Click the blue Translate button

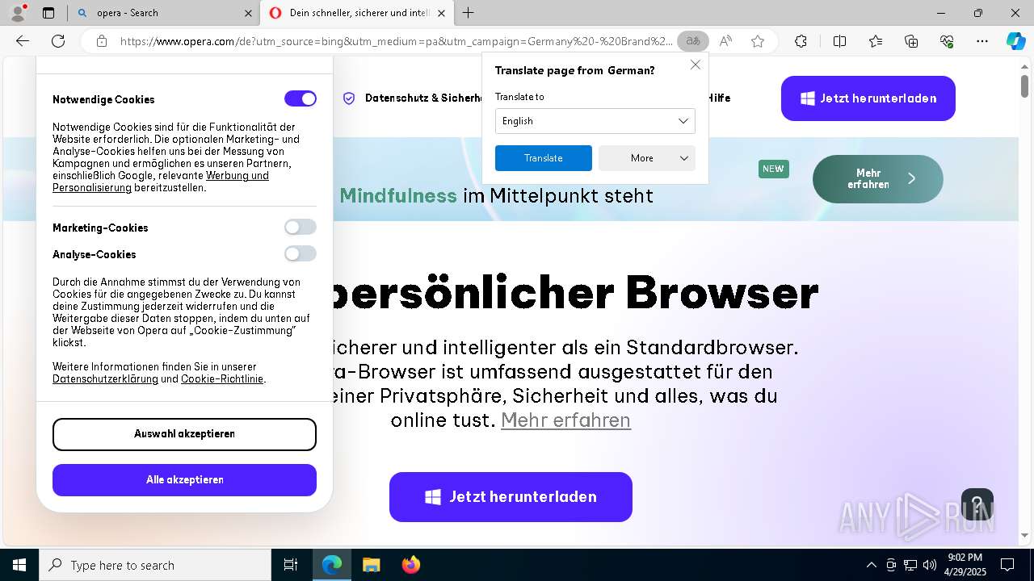(x=544, y=158)
